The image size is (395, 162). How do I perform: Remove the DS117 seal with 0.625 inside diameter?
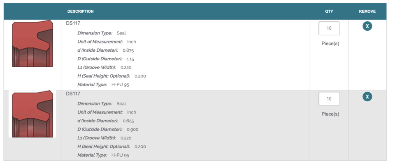pyautogui.click(x=367, y=97)
